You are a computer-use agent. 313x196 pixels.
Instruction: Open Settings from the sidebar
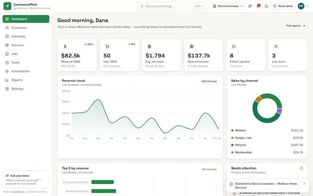click(26, 89)
